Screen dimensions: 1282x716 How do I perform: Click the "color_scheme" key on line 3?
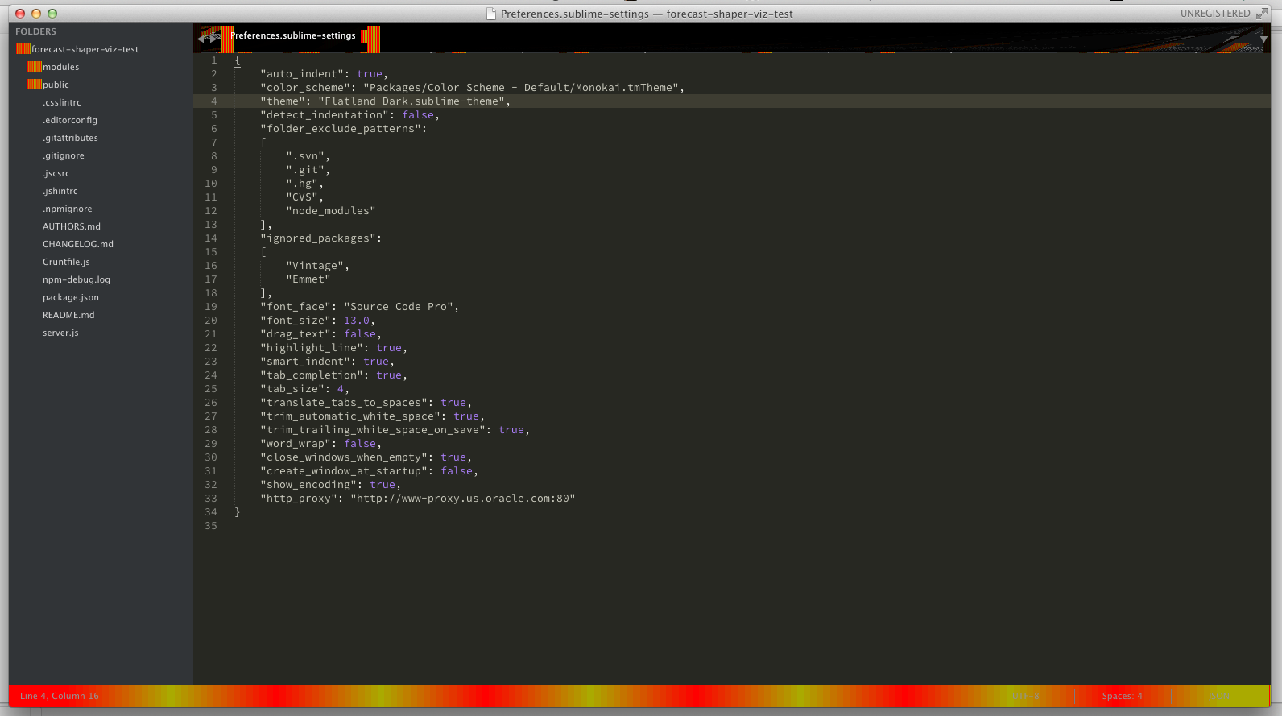pyautogui.click(x=305, y=88)
